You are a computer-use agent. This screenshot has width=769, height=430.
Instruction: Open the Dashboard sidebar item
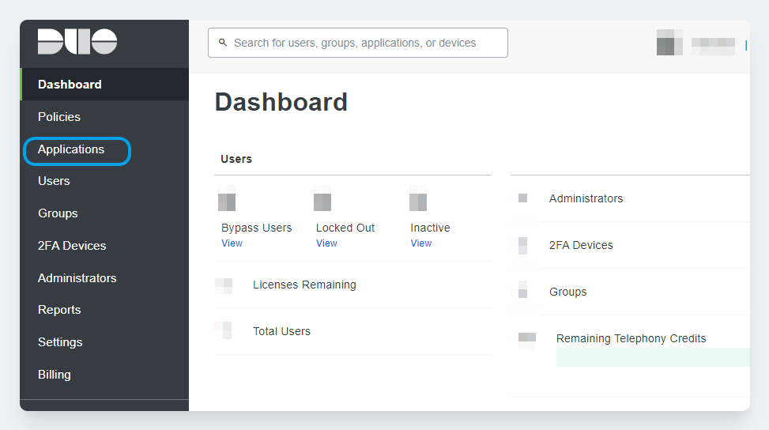click(70, 85)
